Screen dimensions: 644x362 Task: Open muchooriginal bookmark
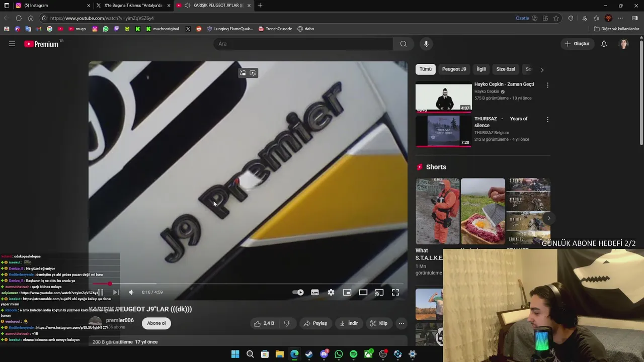click(163, 29)
